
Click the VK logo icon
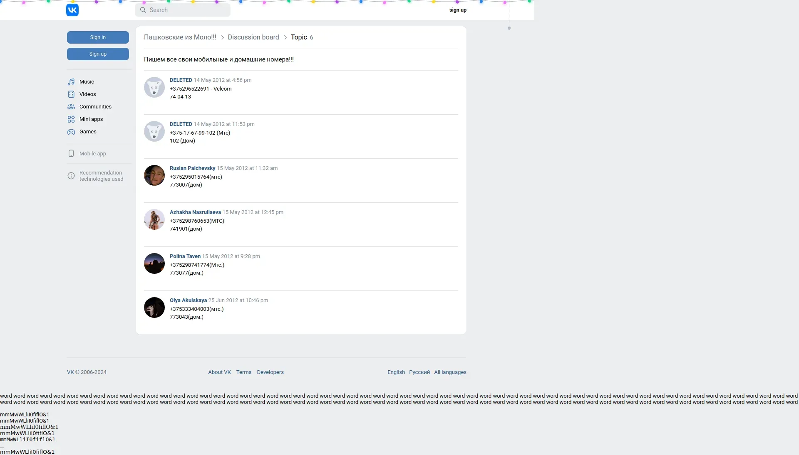coord(72,10)
